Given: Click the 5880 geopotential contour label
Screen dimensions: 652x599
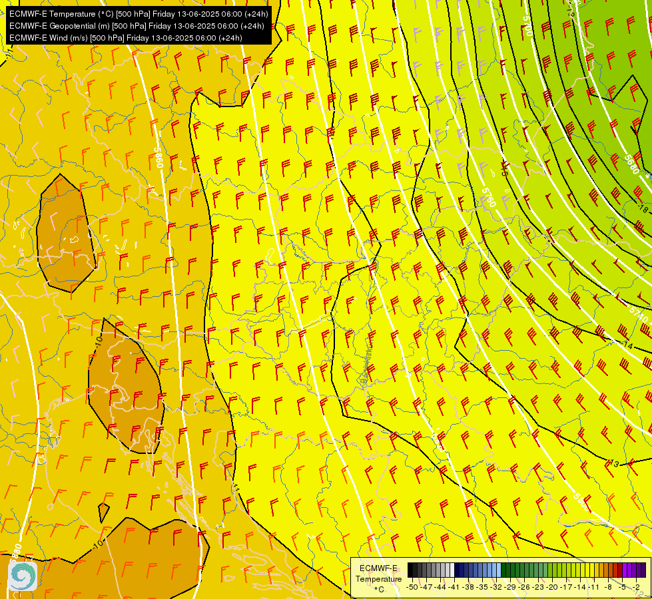Looking at the screenshot, I should [x=17, y=554].
